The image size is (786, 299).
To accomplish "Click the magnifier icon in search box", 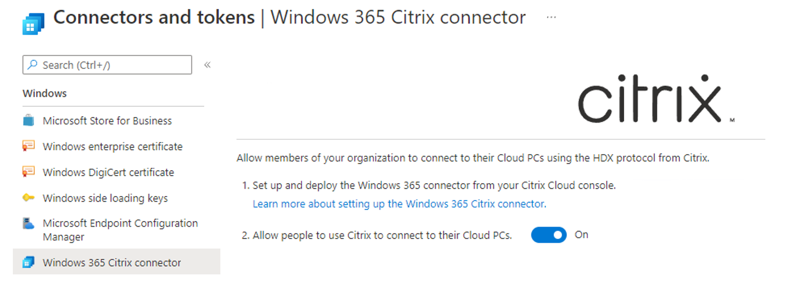I will (x=33, y=65).
